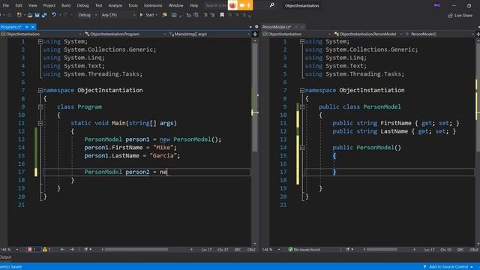This screenshot has width=480, height=270.
Task: Click the Undo arrow icon
Action: [x=53, y=15]
